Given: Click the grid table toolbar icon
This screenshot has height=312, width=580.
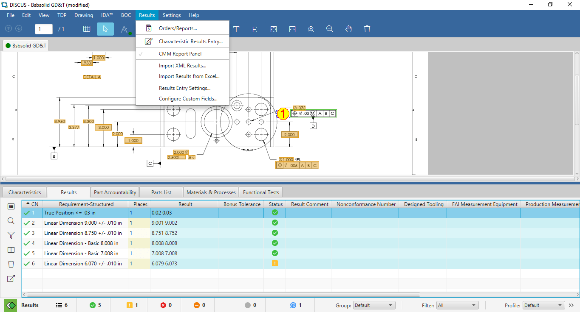Looking at the screenshot, I should (87, 29).
